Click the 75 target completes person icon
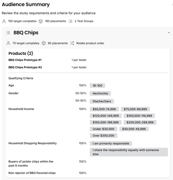Screen dimensions: 173x180 tap(8, 43)
